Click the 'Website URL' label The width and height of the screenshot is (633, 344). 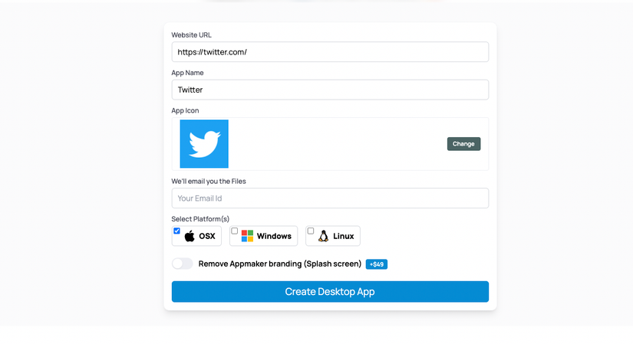[x=191, y=35]
